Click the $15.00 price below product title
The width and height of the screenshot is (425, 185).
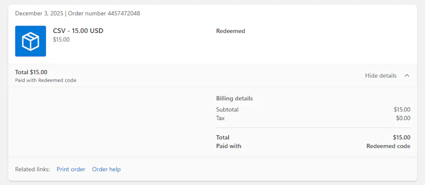61,39
